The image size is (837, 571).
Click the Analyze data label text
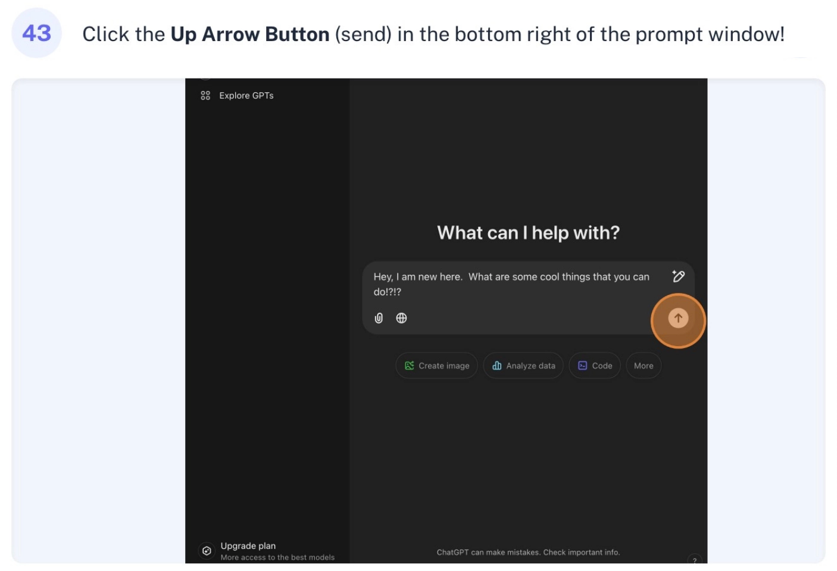point(531,366)
